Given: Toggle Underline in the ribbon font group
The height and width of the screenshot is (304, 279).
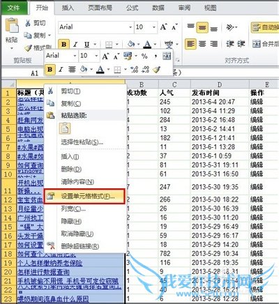Looking at the screenshot, I should (x=86, y=44).
